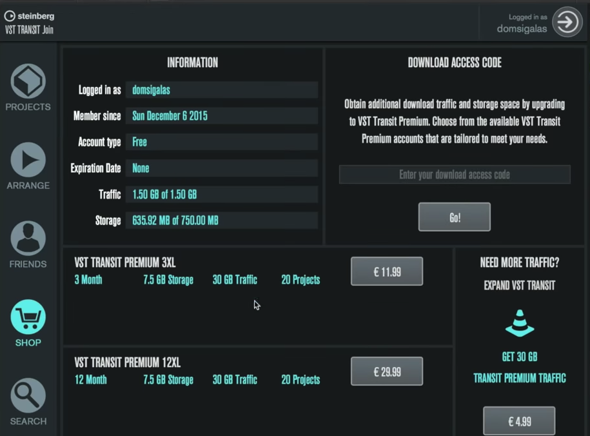Click the VST TRANSIT PREMIUM 3XL title
This screenshot has width=590, height=436.
[x=125, y=263]
